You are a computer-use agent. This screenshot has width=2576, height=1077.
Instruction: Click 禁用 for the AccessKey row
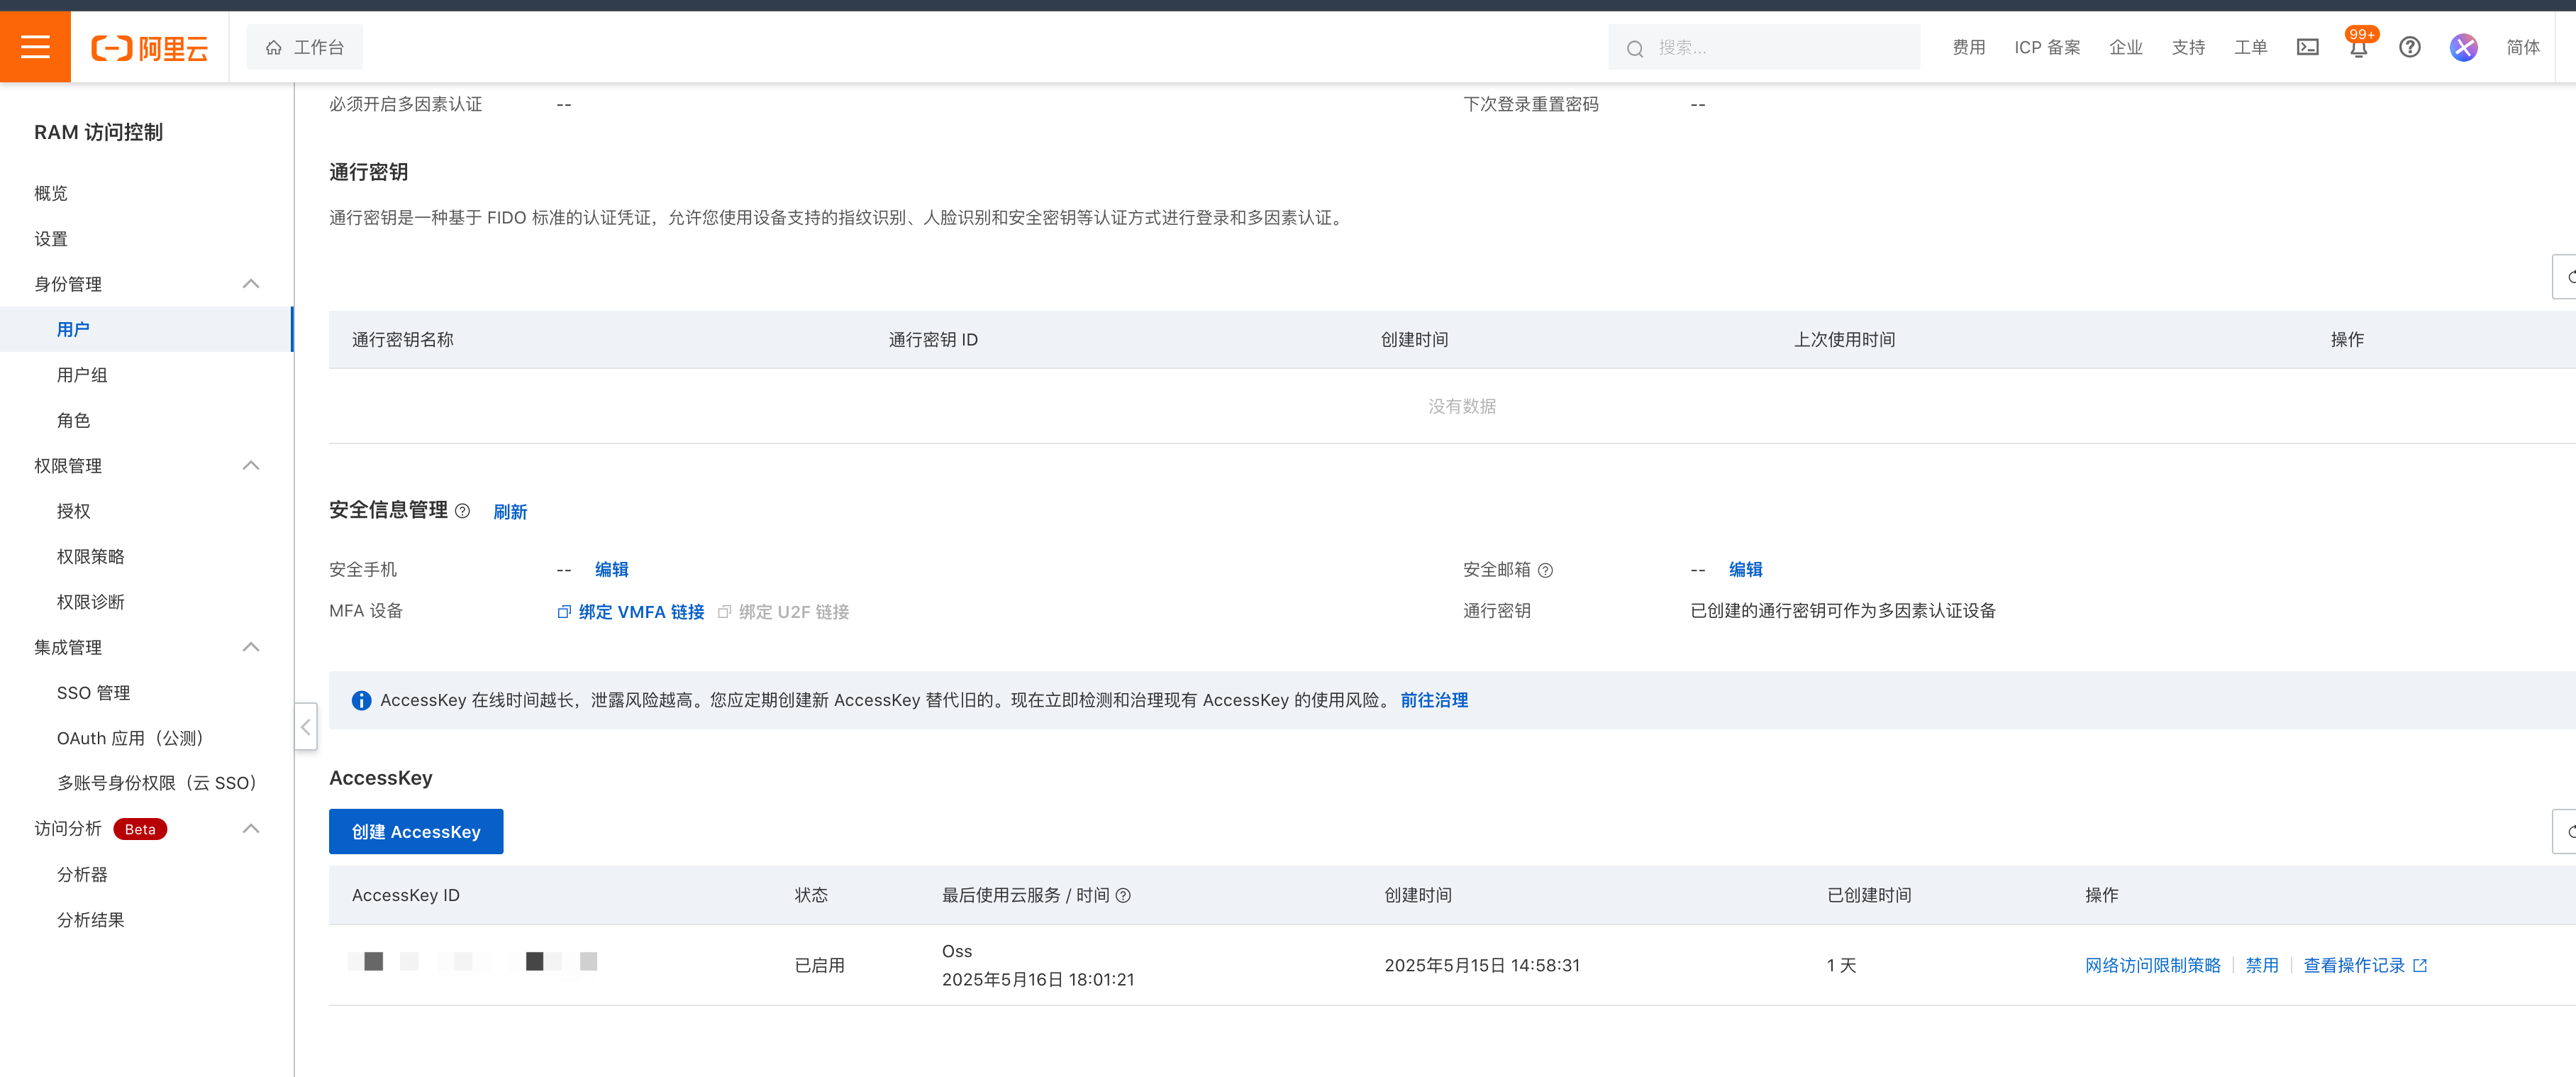(x=2261, y=965)
